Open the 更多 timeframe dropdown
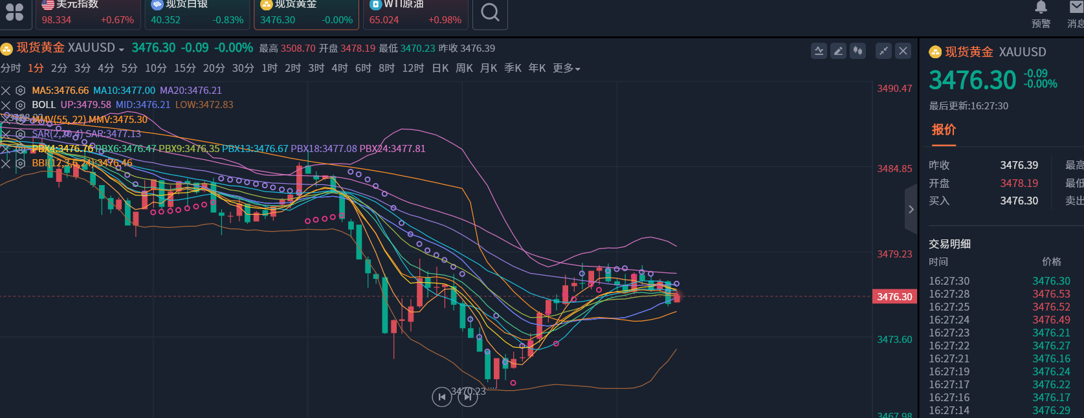 [566, 69]
